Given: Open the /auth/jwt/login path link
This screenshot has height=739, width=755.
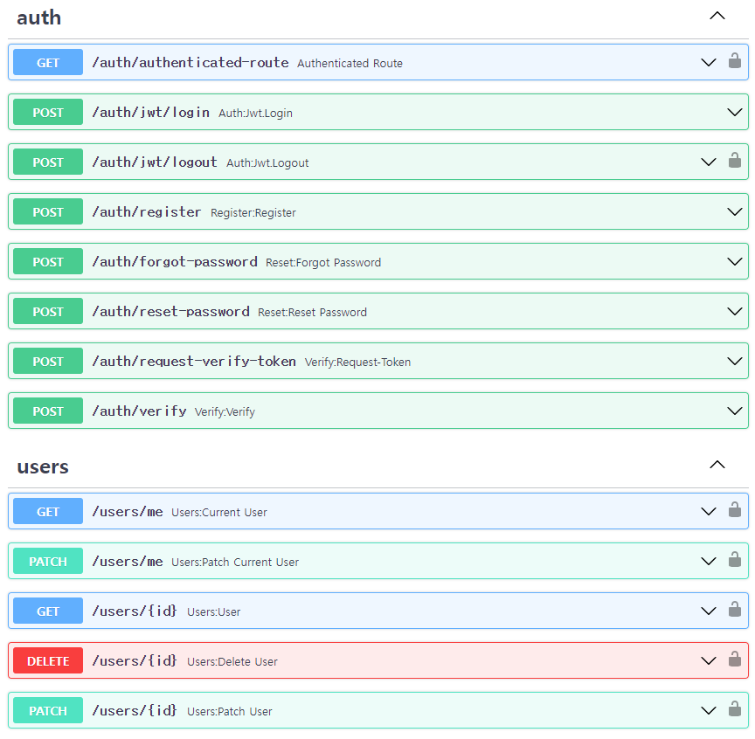Looking at the screenshot, I should pos(150,112).
